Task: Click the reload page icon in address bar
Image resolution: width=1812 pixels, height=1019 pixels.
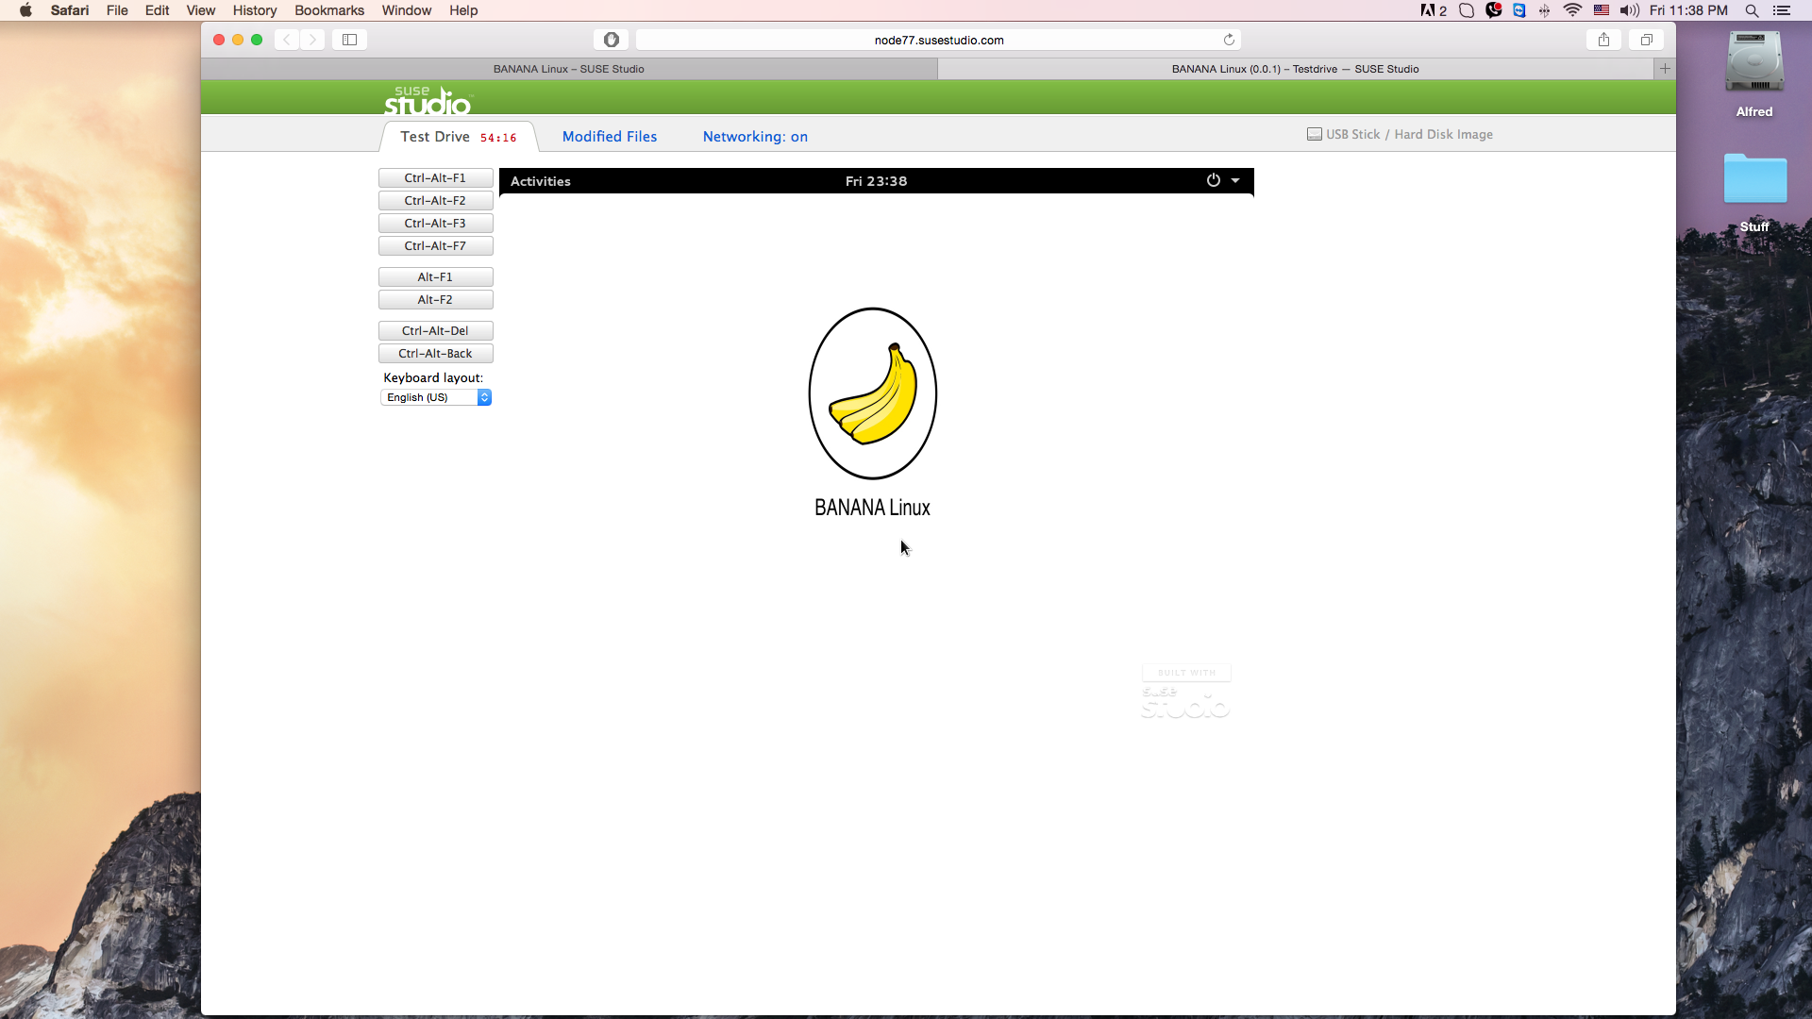Action: point(1229,40)
